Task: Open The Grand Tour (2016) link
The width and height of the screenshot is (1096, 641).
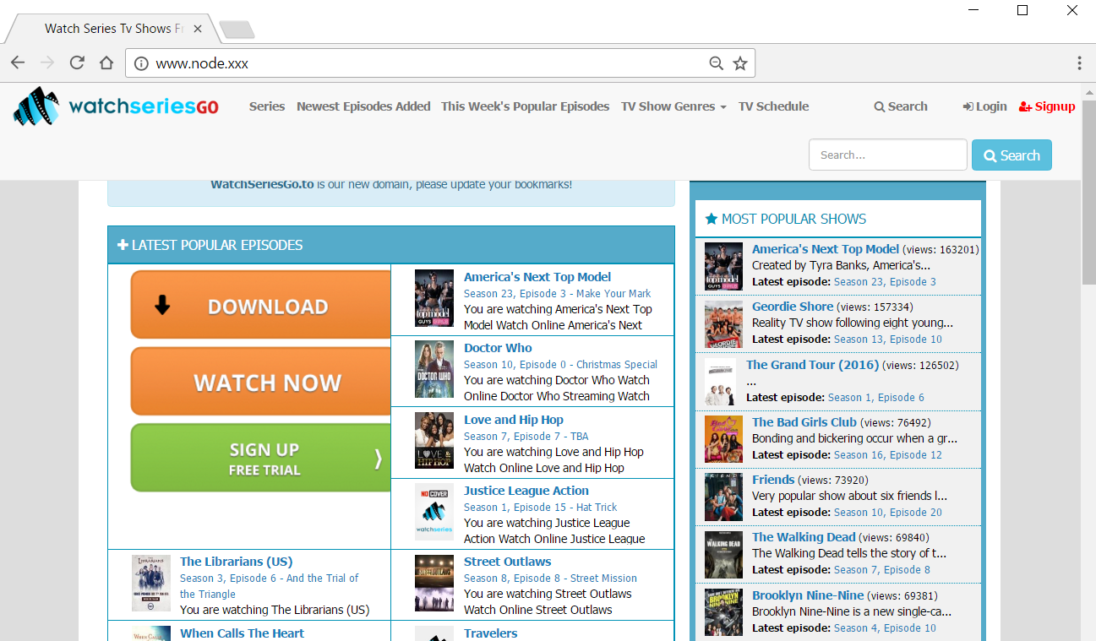Action: pos(813,365)
